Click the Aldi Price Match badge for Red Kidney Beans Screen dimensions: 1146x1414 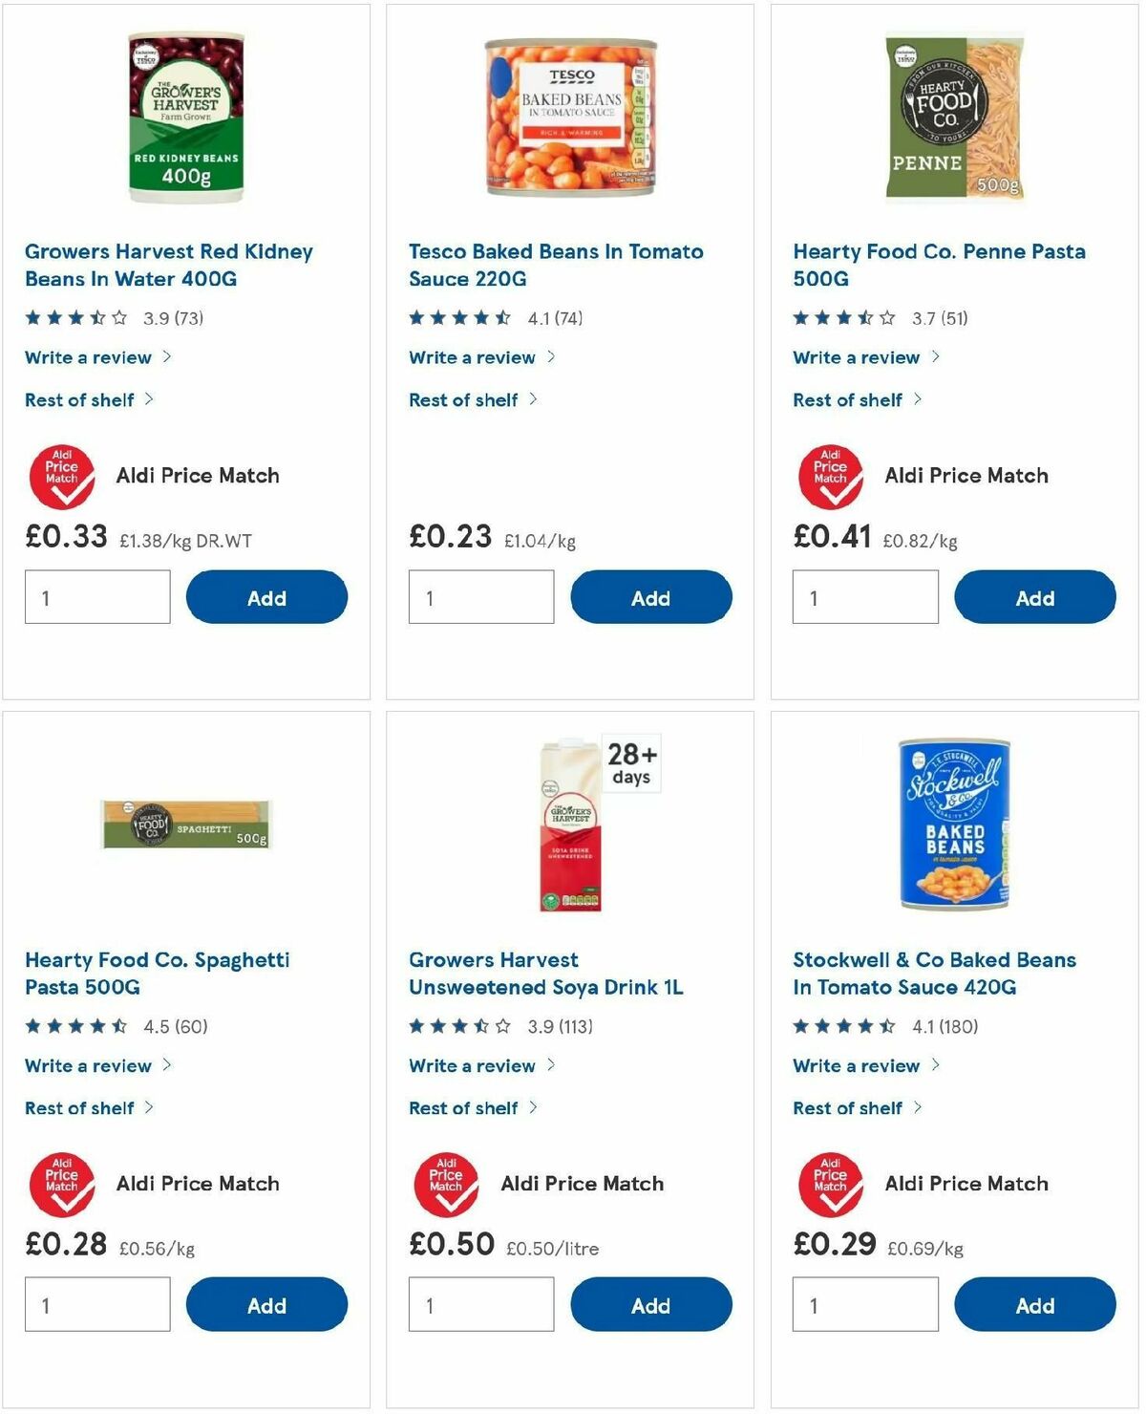[x=62, y=476]
